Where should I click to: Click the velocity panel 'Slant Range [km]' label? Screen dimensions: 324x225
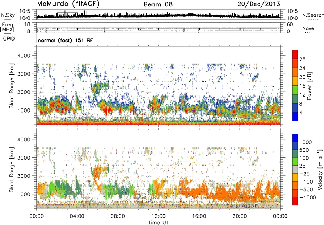coord(11,169)
